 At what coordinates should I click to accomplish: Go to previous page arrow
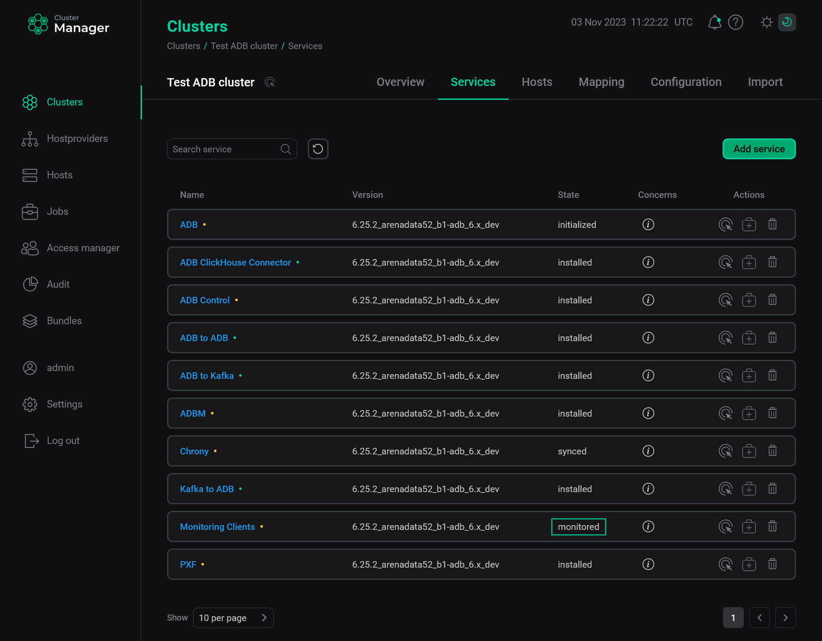[x=760, y=618]
